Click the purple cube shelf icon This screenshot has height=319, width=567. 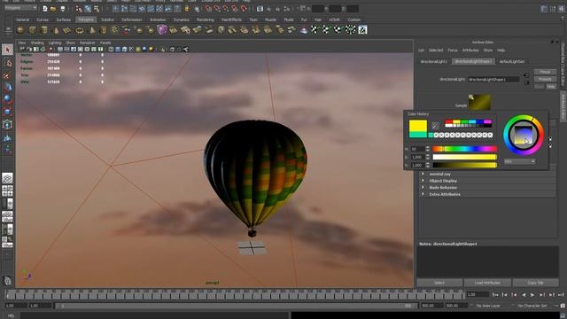(161, 29)
